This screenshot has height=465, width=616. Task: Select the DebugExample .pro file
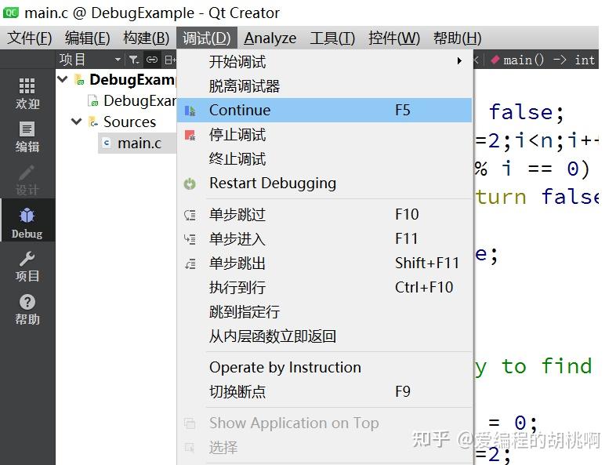[140, 101]
